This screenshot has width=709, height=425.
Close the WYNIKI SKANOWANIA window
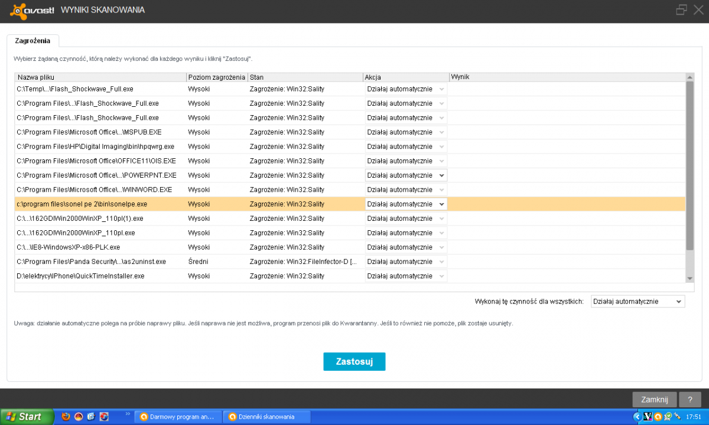point(698,10)
